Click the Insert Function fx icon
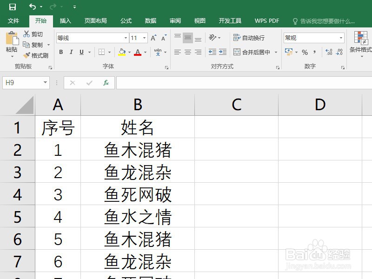The width and height of the screenshot is (372, 279). (106, 82)
